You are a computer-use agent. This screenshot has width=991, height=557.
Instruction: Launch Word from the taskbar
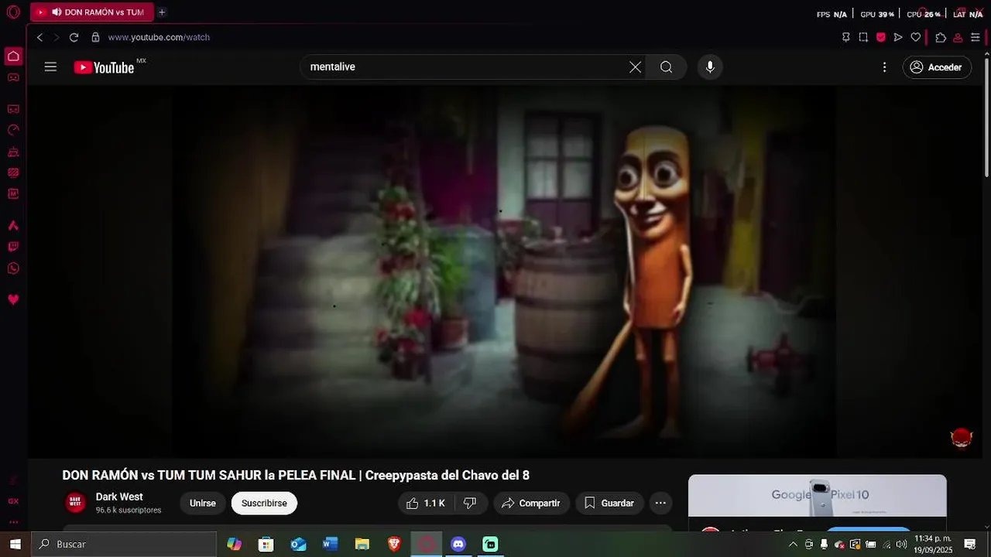click(331, 544)
